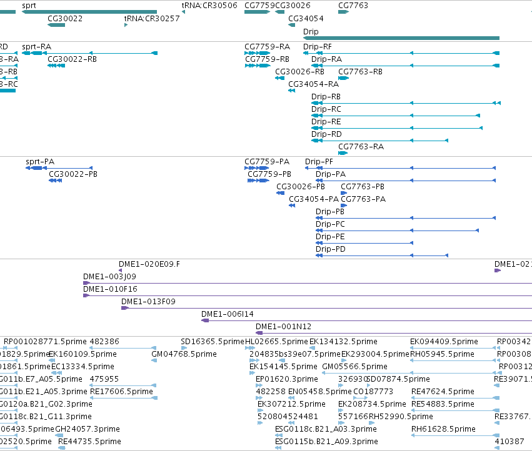Click the Drip-RC transcript label
Image resolution: width=532 pixels, height=451 pixels.
tap(326, 109)
